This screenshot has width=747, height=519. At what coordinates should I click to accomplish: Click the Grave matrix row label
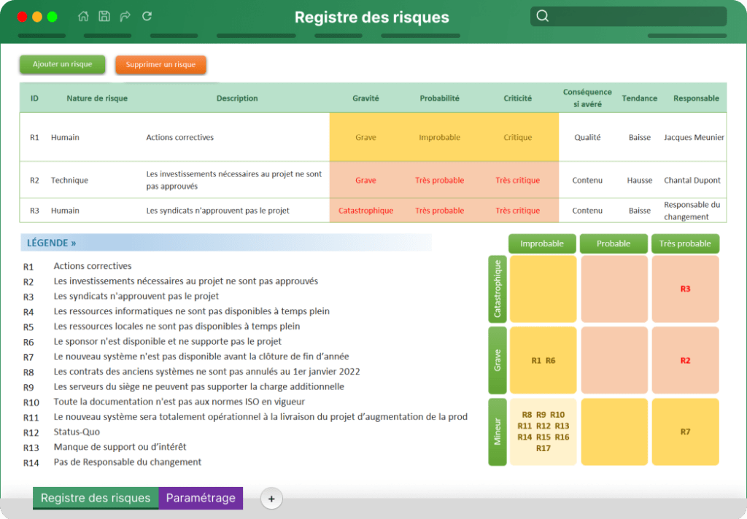(x=498, y=360)
